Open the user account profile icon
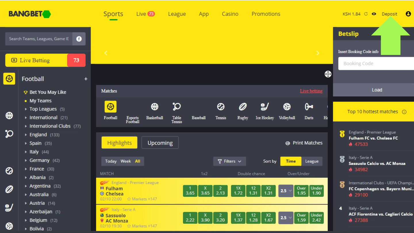The image size is (414, 233). pos(408,14)
